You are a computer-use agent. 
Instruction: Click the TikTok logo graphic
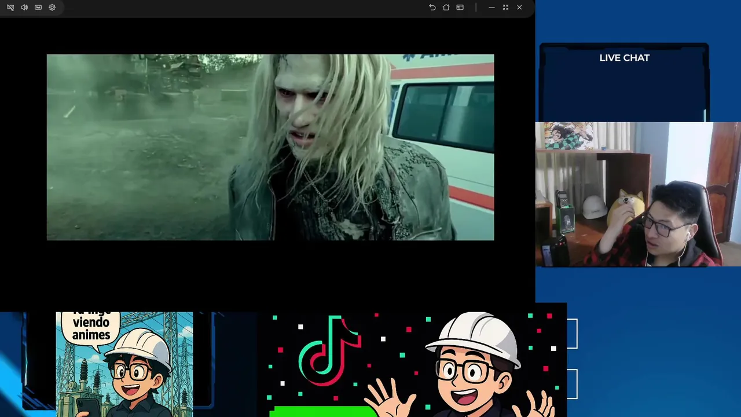click(330, 350)
